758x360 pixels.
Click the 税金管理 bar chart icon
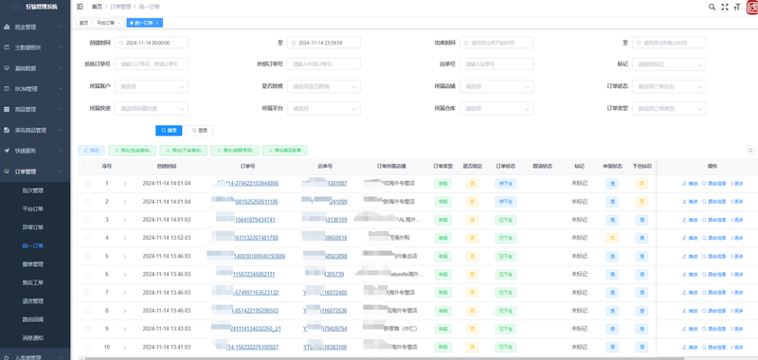(7, 27)
